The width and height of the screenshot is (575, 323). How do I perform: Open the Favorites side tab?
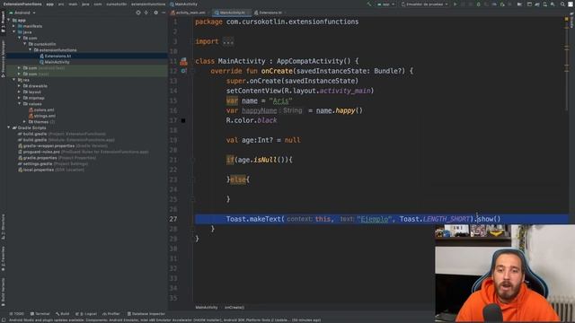pos(3,258)
